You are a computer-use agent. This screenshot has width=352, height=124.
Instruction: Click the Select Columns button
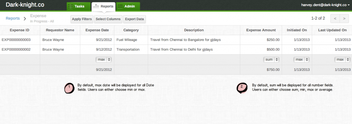click(108, 19)
